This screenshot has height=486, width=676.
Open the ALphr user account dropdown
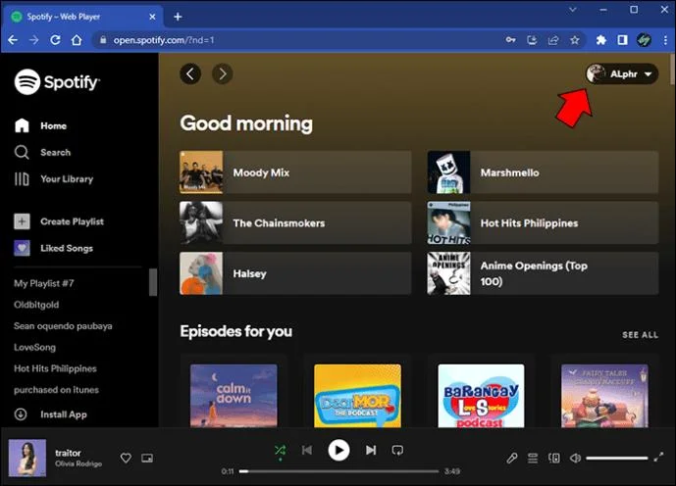click(x=622, y=74)
